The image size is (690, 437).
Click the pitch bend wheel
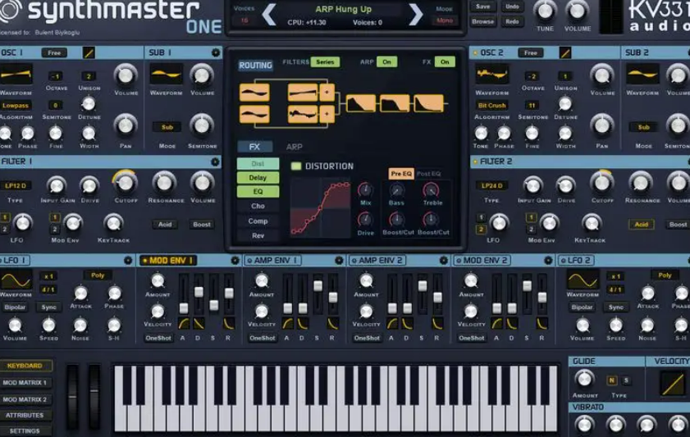(x=72, y=396)
